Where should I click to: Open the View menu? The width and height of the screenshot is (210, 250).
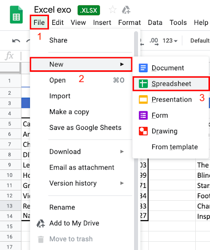click(x=78, y=22)
